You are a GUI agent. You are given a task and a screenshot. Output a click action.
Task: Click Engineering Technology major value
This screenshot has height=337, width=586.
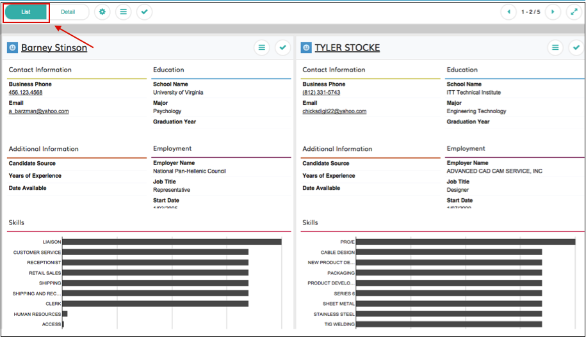tap(476, 111)
